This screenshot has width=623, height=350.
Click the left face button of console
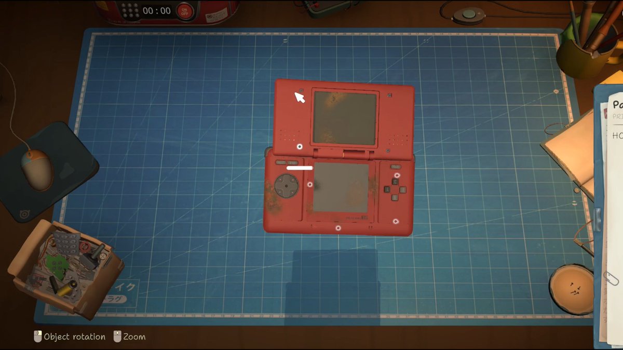point(387,189)
